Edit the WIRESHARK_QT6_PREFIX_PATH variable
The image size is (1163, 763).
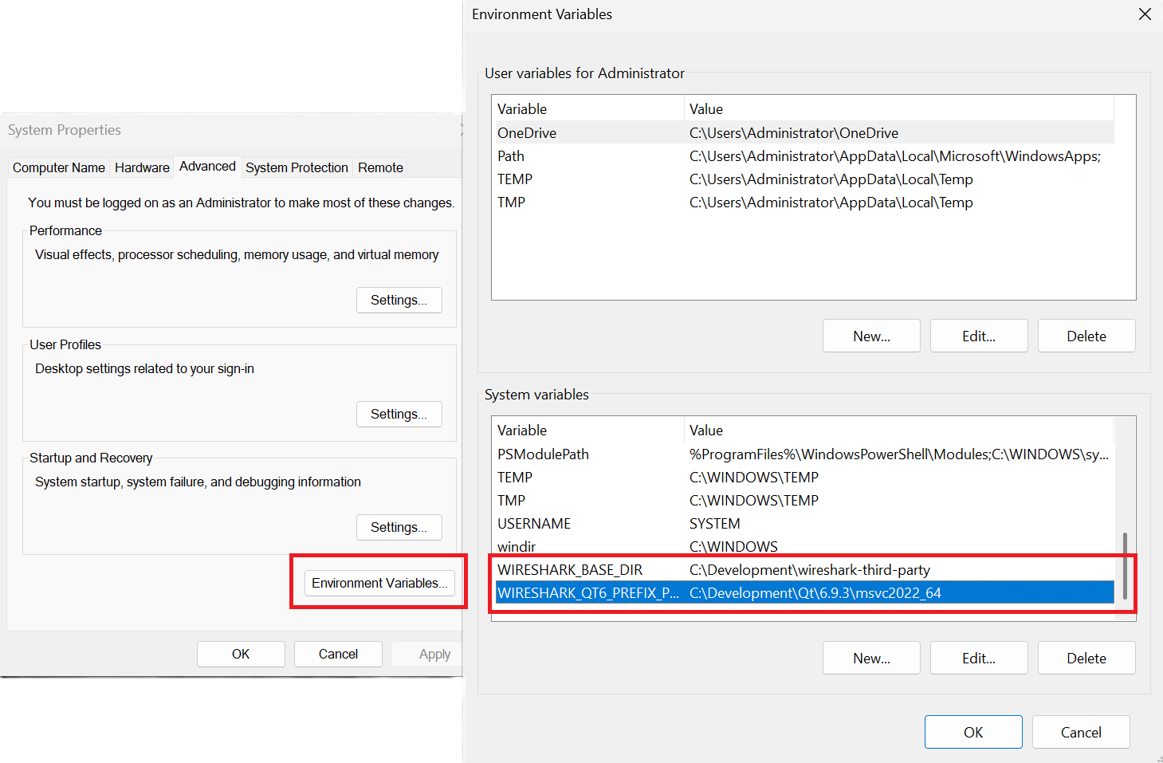tap(978, 658)
